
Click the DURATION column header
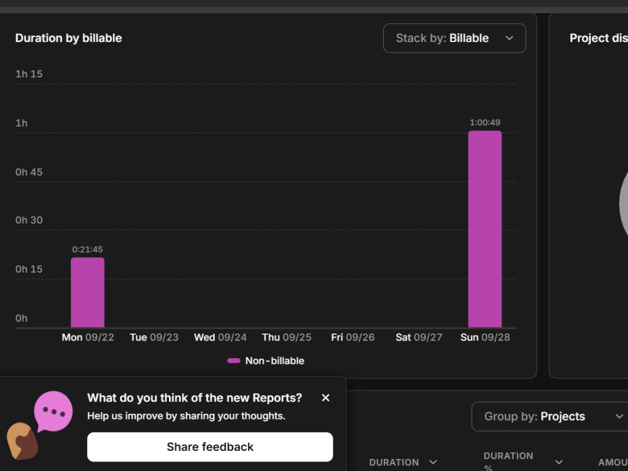pos(394,462)
